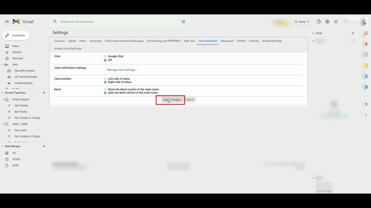Screen dimensions: 371x208
Task: Collapse the Streak Pipelines section
Action: pyautogui.click(x=3, y=93)
